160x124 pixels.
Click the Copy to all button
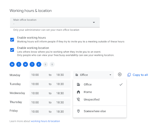(137, 75)
